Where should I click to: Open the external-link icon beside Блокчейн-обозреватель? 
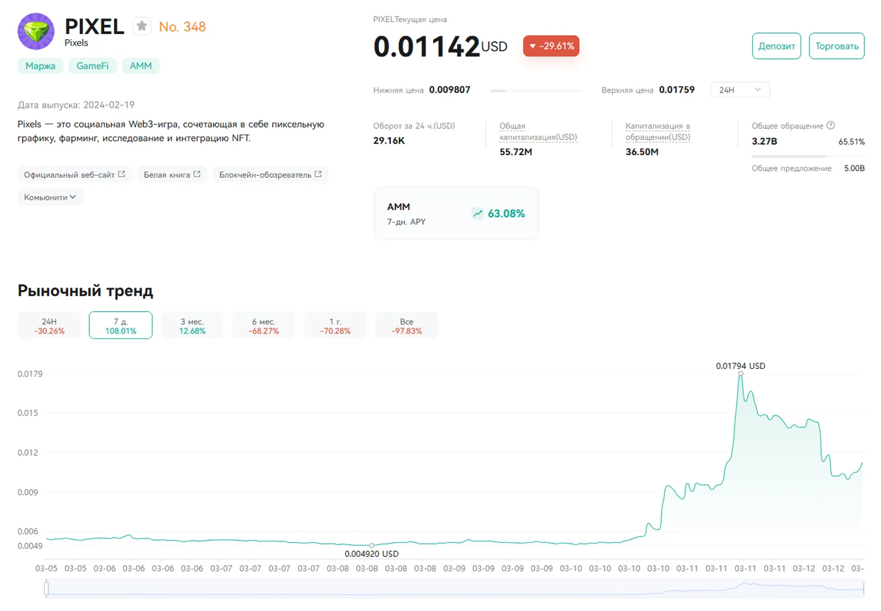pyautogui.click(x=318, y=174)
